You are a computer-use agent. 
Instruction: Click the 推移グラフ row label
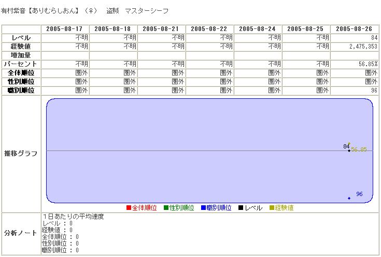pos(21,154)
